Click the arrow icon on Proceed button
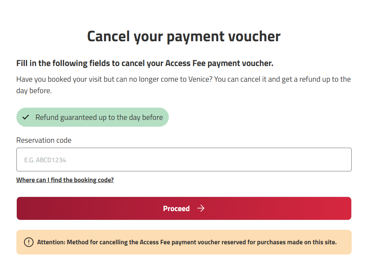 (x=201, y=208)
